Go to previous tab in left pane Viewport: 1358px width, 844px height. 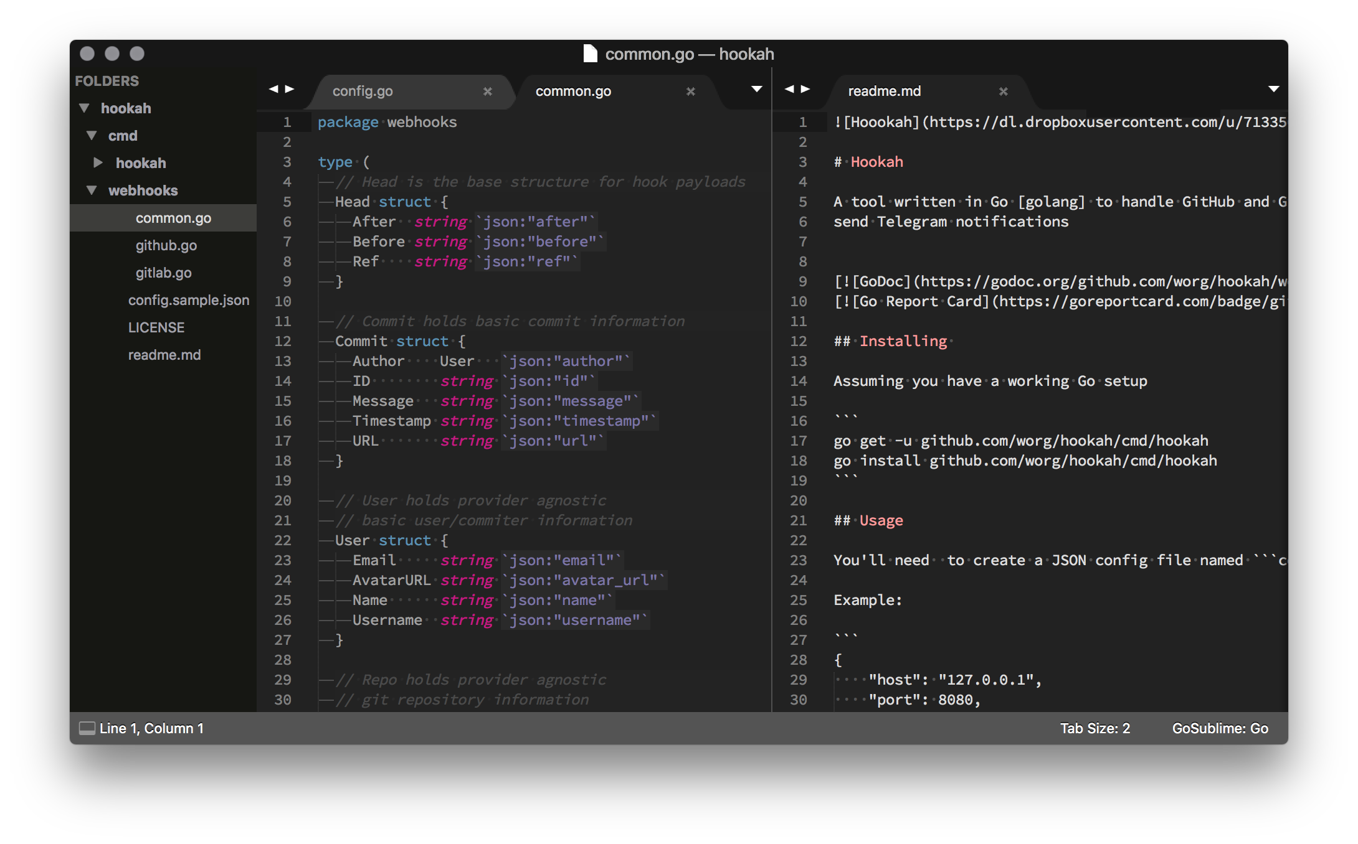273,89
